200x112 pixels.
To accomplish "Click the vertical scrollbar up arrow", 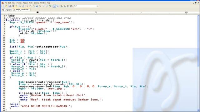I will (x=198, y=16).
